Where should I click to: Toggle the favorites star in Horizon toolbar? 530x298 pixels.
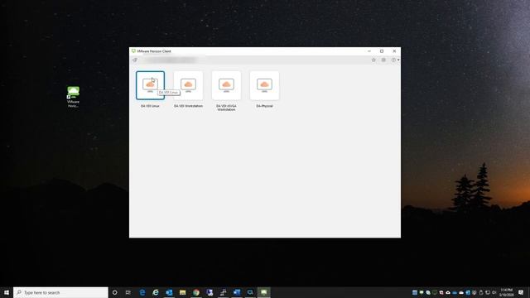pyautogui.click(x=373, y=60)
